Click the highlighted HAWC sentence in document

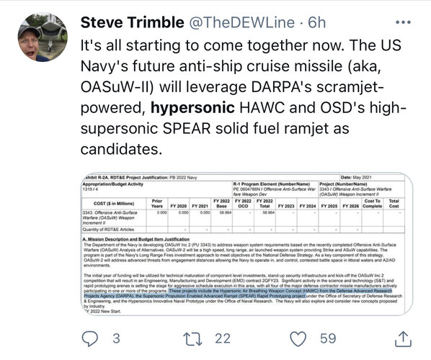(238, 293)
